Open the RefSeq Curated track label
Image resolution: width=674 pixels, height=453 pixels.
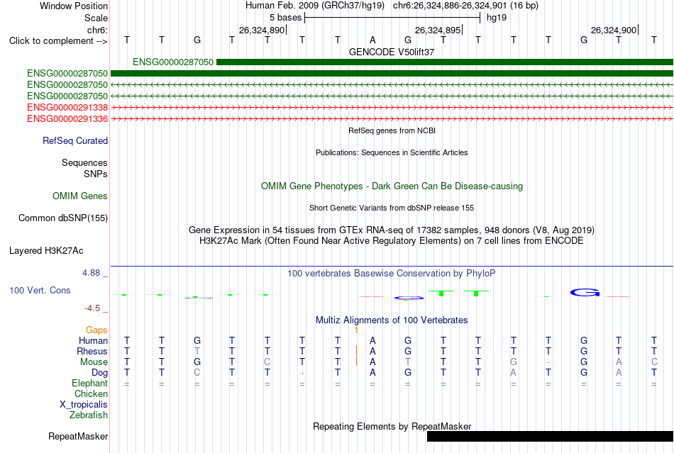(75, 141)
